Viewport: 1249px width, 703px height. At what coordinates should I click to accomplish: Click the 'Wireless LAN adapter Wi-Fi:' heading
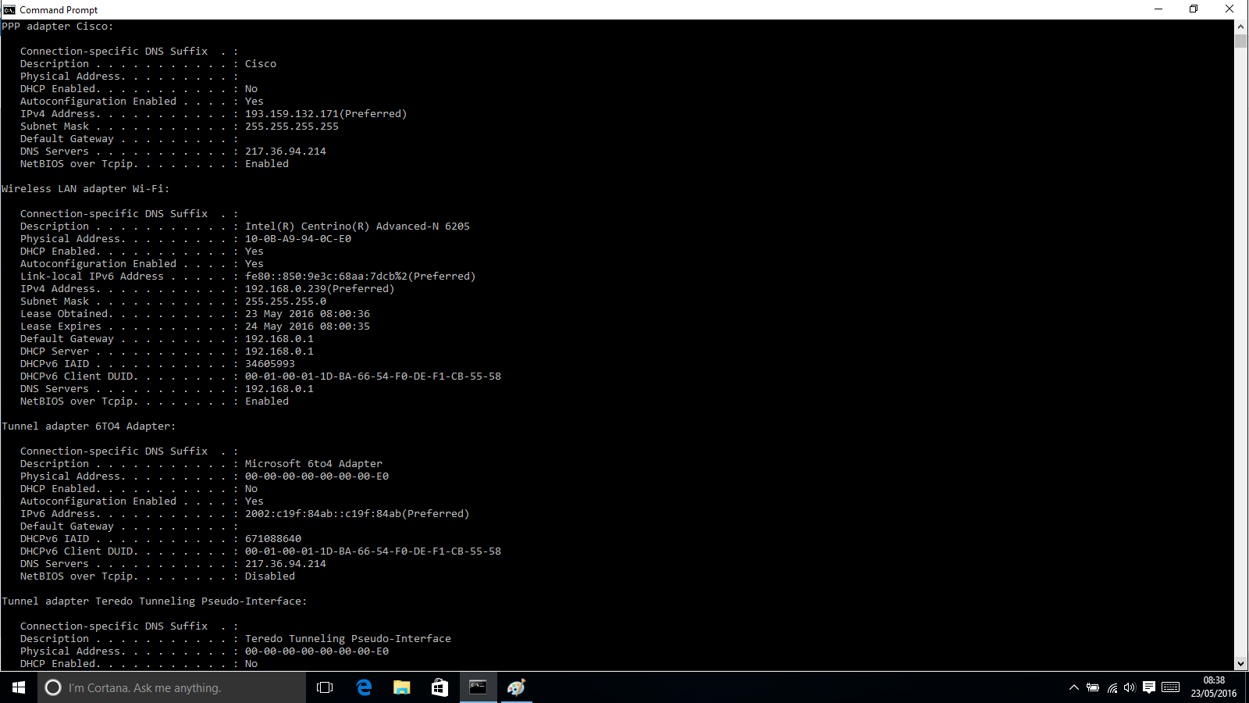[86, 189]
